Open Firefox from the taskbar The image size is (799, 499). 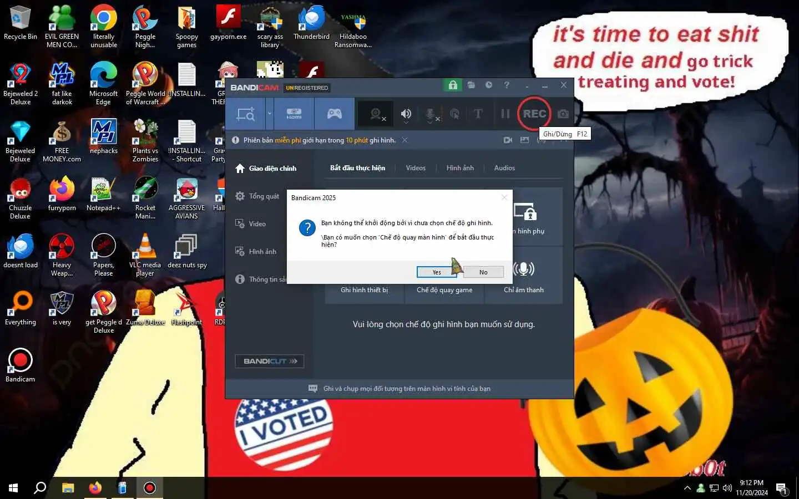click(95, 488)
